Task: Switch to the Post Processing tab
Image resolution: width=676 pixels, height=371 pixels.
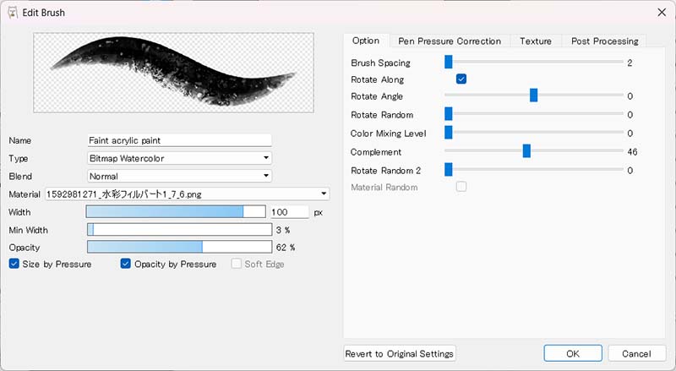Action: [604, 41]
